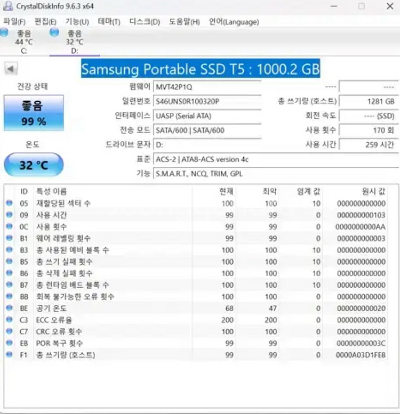Open the 도움말(H) menu

point(185,22)
